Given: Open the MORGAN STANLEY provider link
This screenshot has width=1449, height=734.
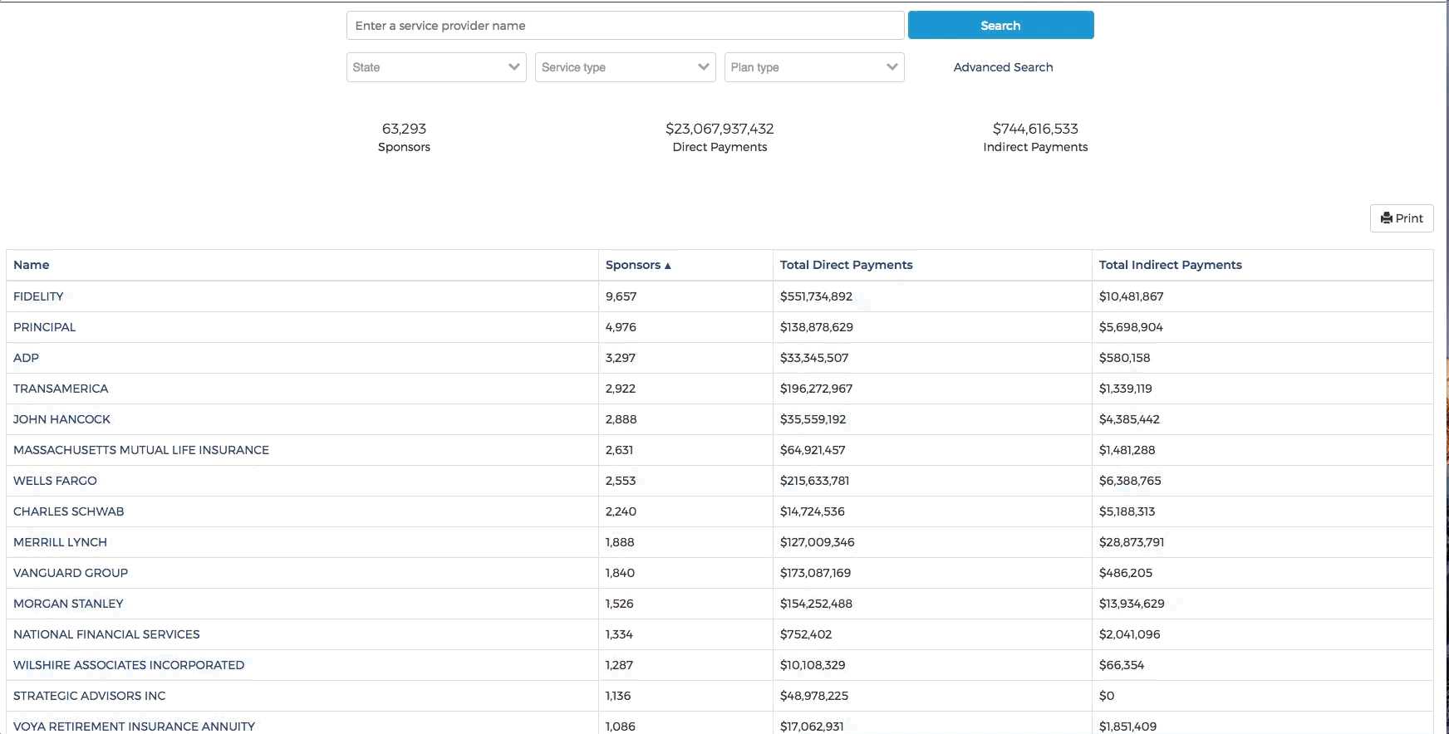Looking at the screenshot, I should point(68,604).
